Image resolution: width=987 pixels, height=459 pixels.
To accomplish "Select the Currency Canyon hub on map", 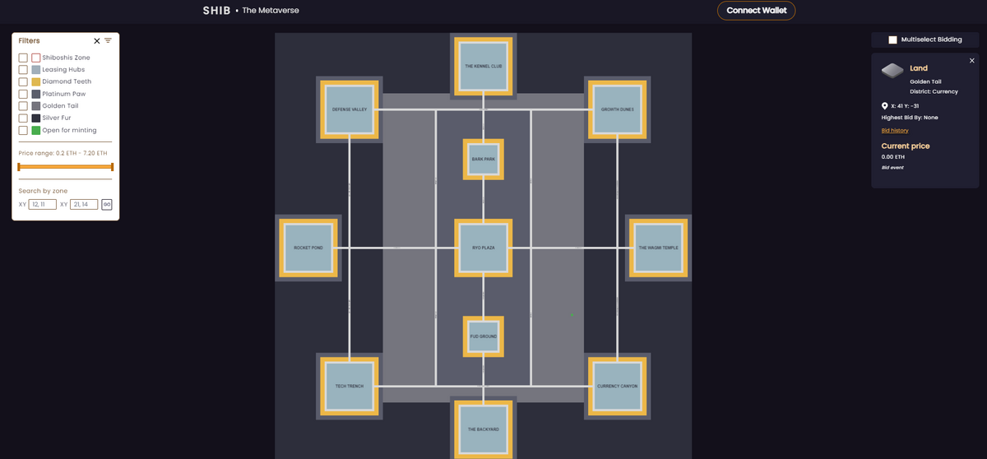I will (x=617, y=386).
